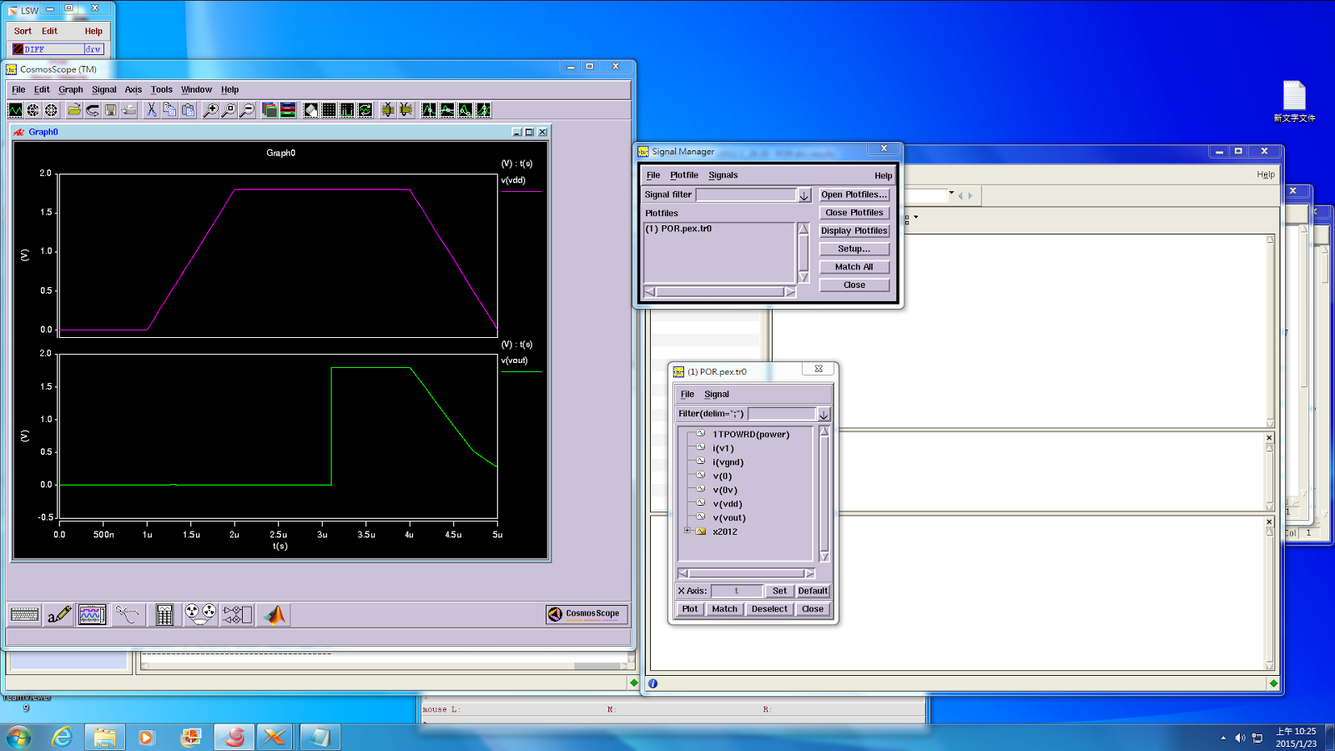Click the Zoom Out magnifier icon
The height and width of the screenshot is (751, 1335).
click(247, 110)
